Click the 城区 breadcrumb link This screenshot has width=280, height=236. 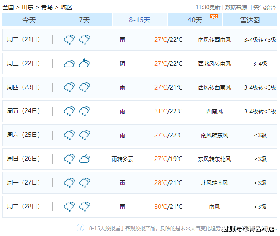pos(66,7)
